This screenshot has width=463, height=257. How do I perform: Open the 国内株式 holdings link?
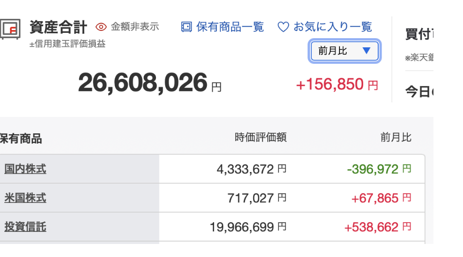coord(25,169)
